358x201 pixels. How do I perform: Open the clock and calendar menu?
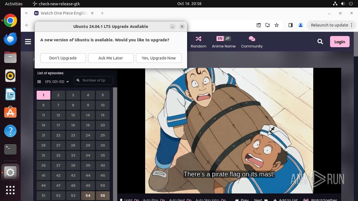189,4
